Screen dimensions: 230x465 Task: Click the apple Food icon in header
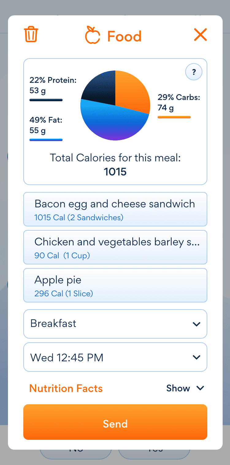93,35
